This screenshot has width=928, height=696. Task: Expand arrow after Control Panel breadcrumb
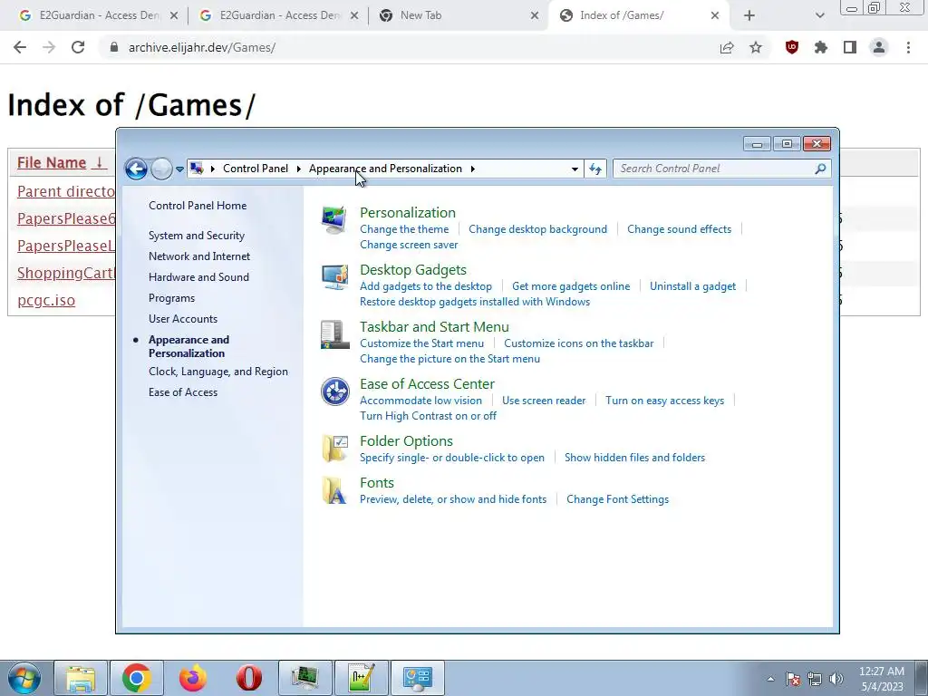[299, 169]
